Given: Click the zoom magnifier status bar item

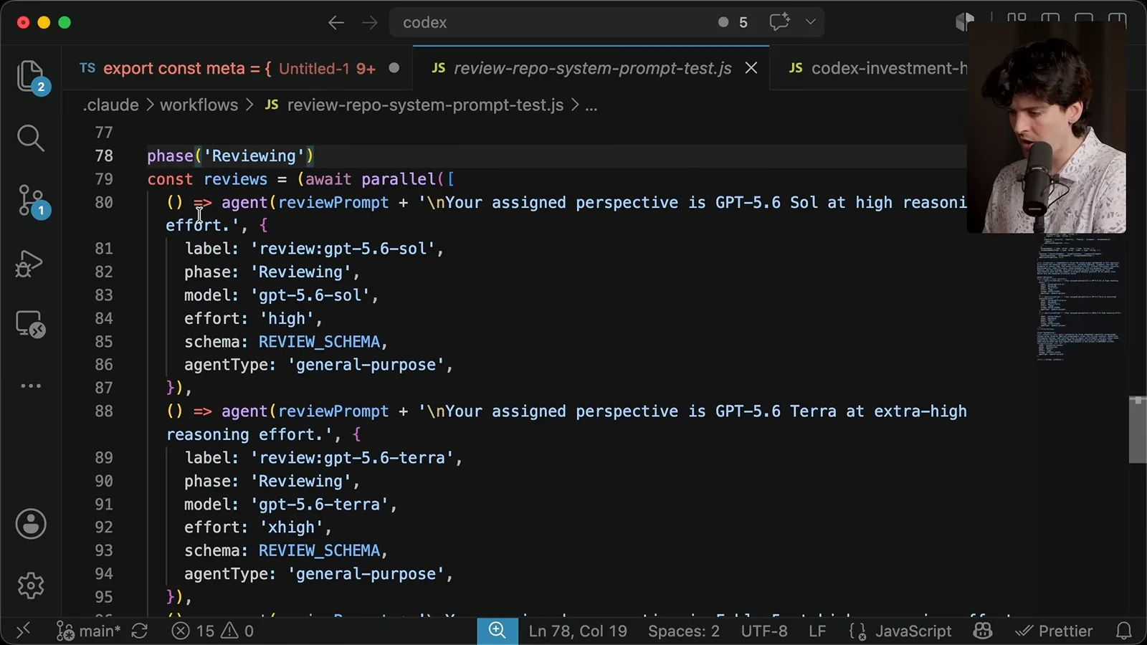Looking at the screenshot, I should coord(498,631).
